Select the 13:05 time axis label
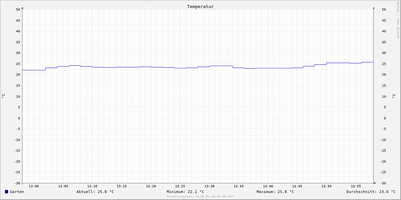The height and width of the screenshot is (200, 401). pyautogui.click(x=63, y=186)
